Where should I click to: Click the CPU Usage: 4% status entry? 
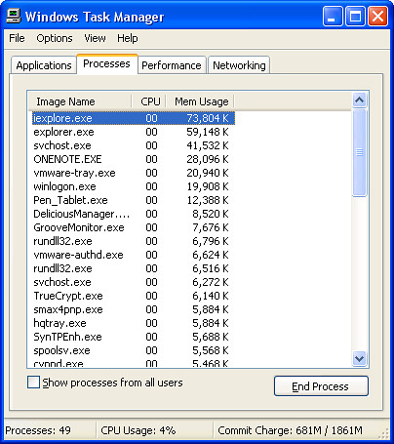(138, 430)
